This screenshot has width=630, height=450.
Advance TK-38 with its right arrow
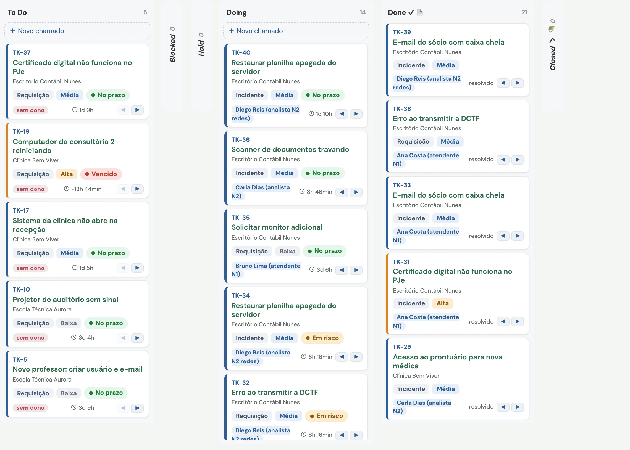click(x=518, y=160)
